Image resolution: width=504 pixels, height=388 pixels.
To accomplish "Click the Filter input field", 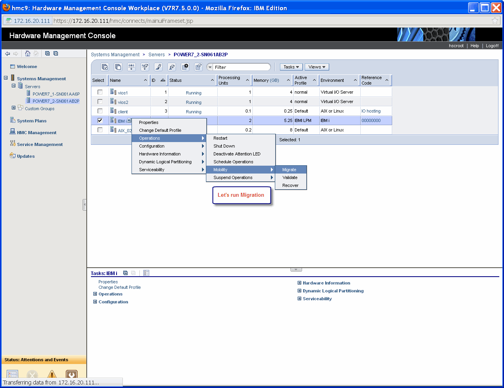I will [x=241, y=67].
